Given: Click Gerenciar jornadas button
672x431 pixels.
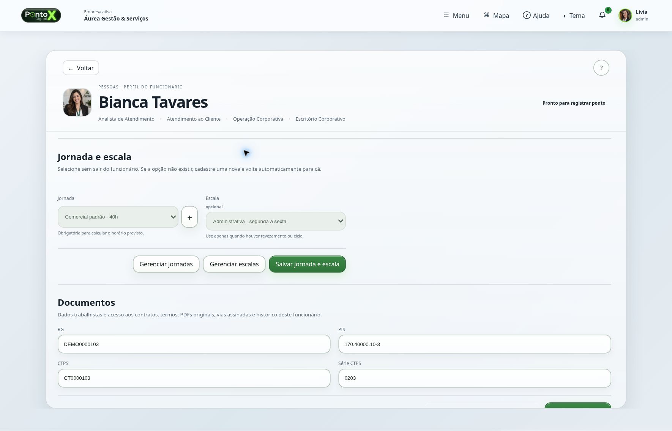Looking at the screenshot, I should pyautogui.click(x=166, y=264).
